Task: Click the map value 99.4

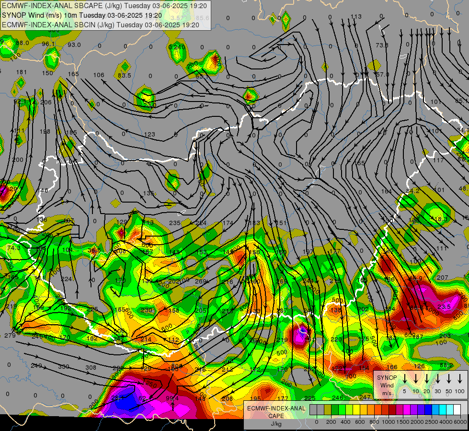Action: pyautogui.click(x=172, y=398)
